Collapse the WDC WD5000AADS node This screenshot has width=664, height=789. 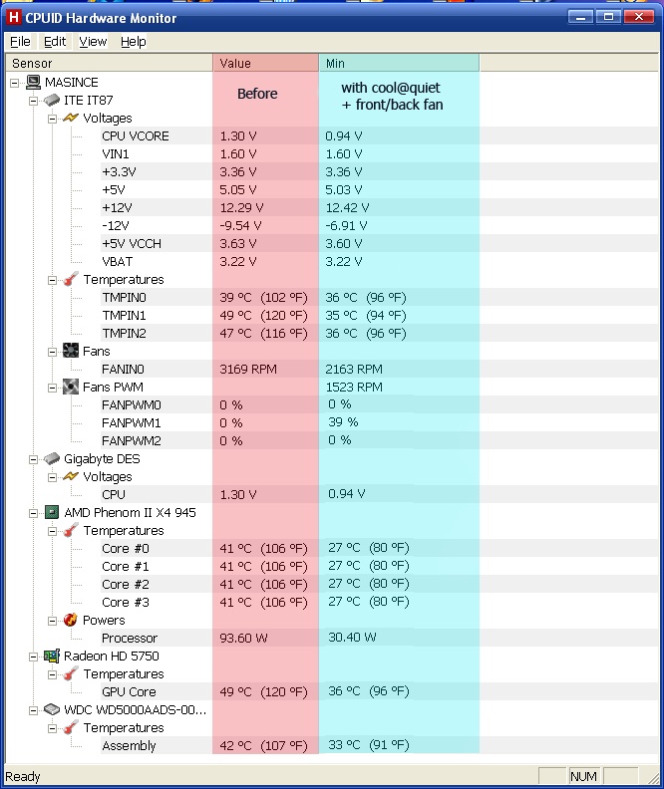pyautogui.click(x=33, y=710)
